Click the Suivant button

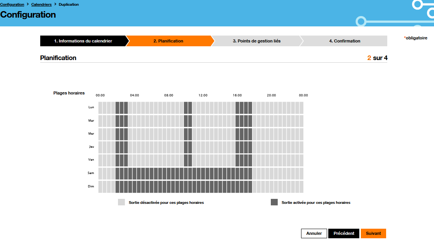[x=373, y=233]
